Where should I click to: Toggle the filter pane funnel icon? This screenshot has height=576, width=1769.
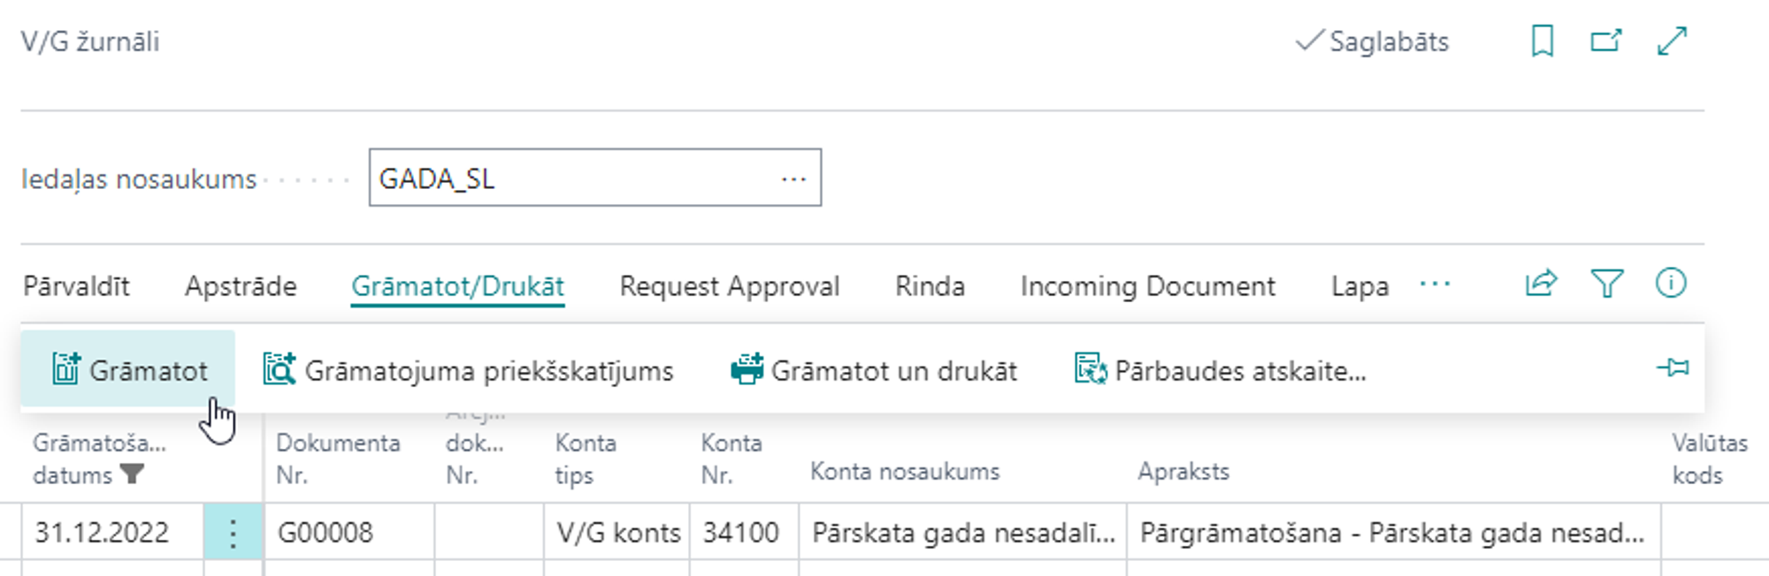[x=1606, y=284]
